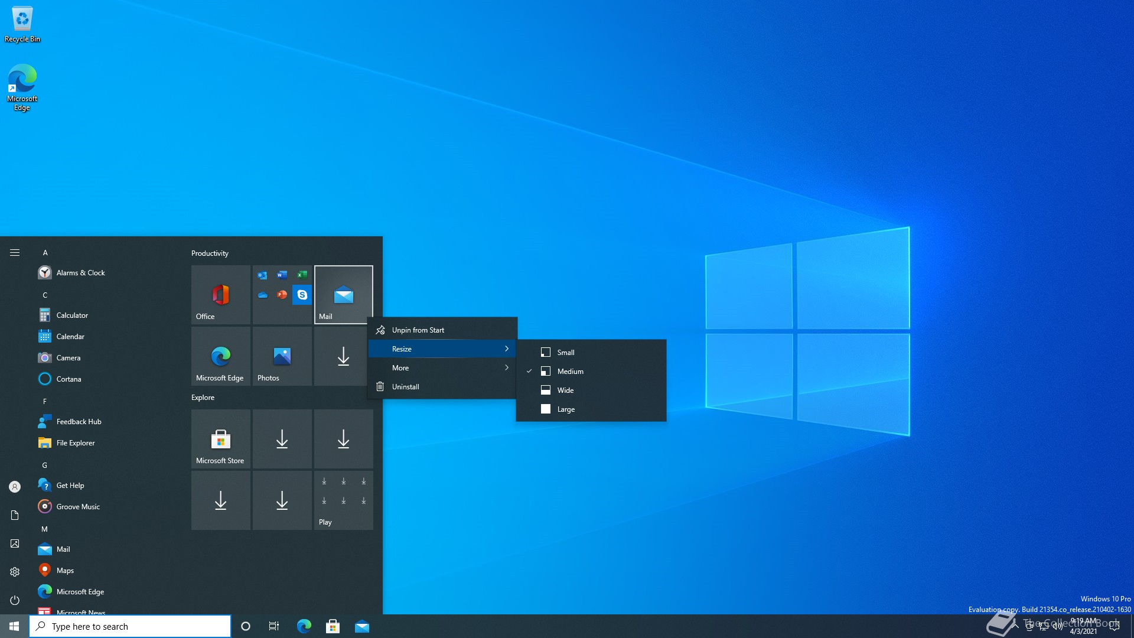Open the Photos tile
This screenshot has width=1134, height=638.
click(282, 356)
